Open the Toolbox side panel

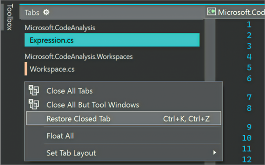point(10,17)
